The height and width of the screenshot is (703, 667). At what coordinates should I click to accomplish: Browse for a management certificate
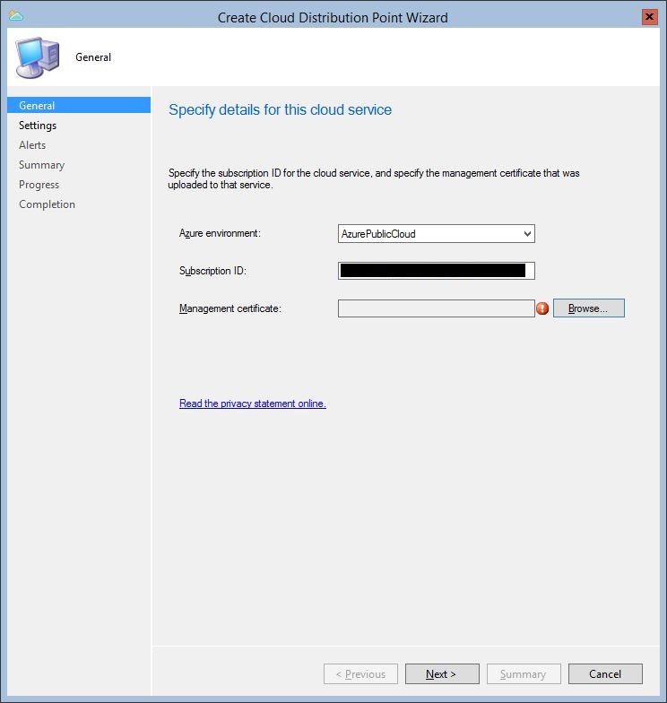coord(588,308)
